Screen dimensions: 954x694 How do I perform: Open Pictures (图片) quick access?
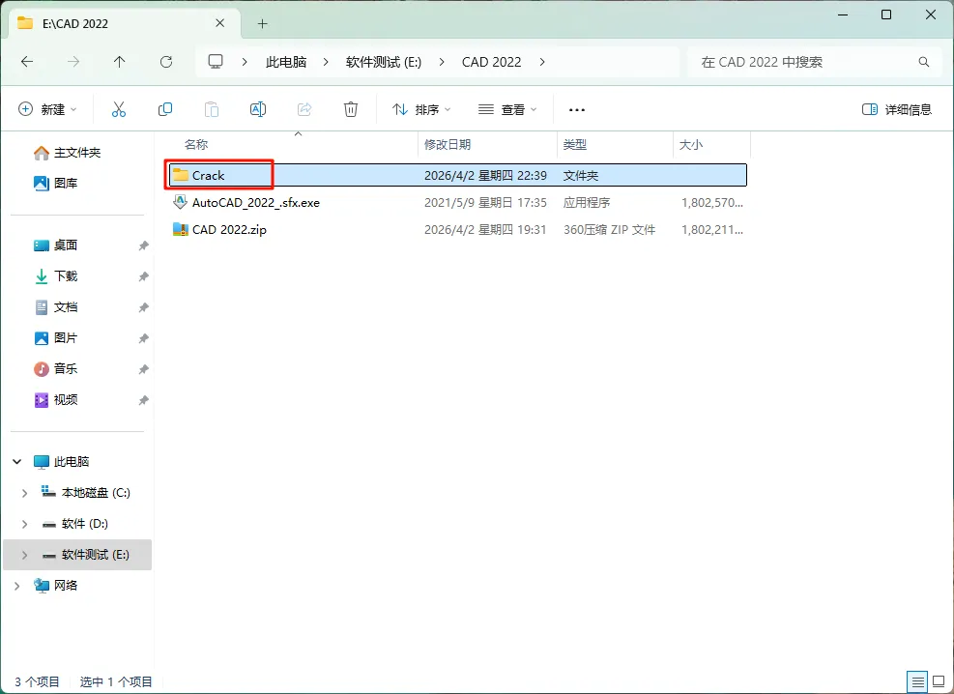[x=55, y=338]
